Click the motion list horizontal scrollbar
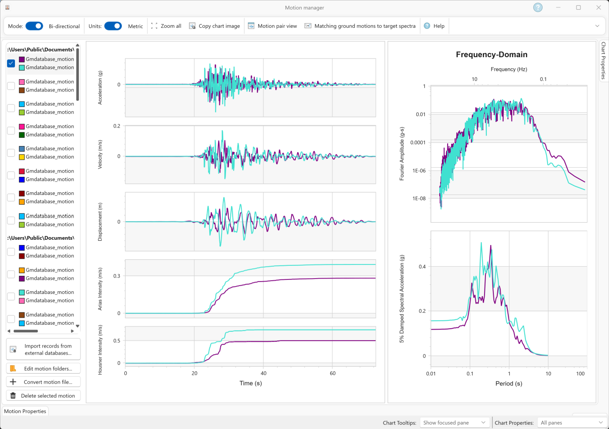609x429 pixels. tap(26, 331)
